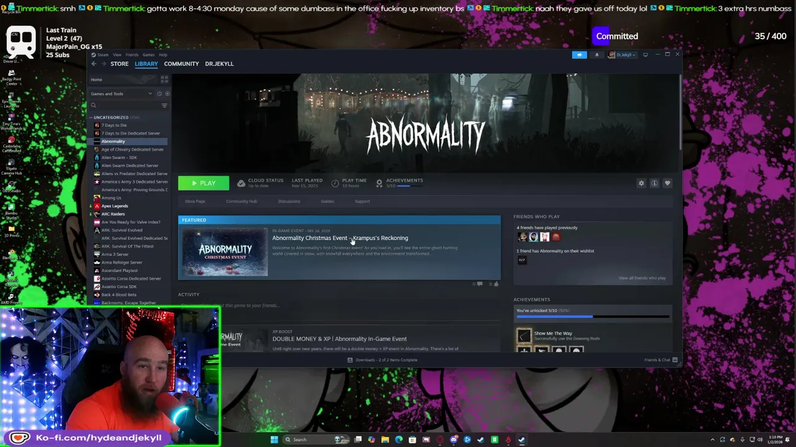Open the Dr.Jekyll account dropdown

tap(621, 55)
